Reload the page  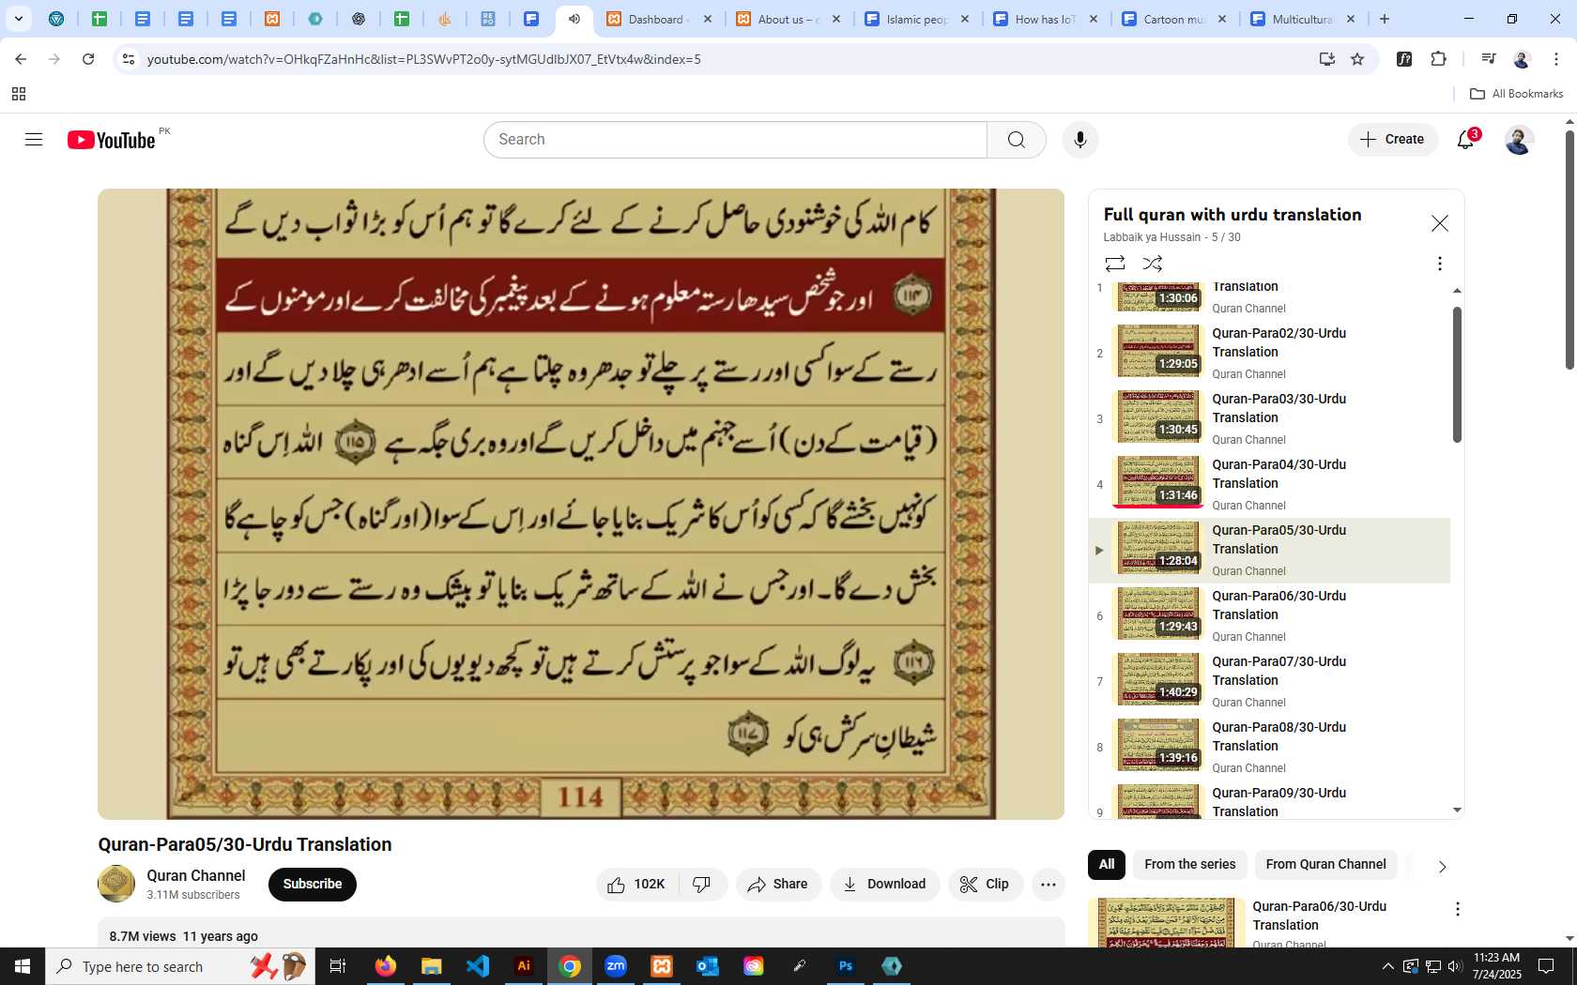point(88,59)
